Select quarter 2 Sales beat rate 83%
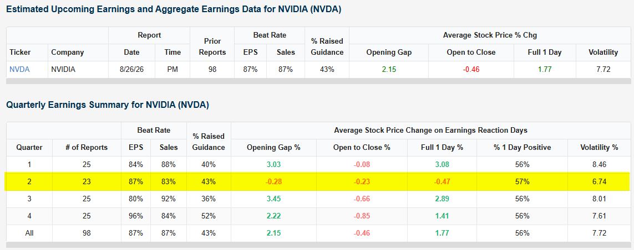 coord(169,181)
